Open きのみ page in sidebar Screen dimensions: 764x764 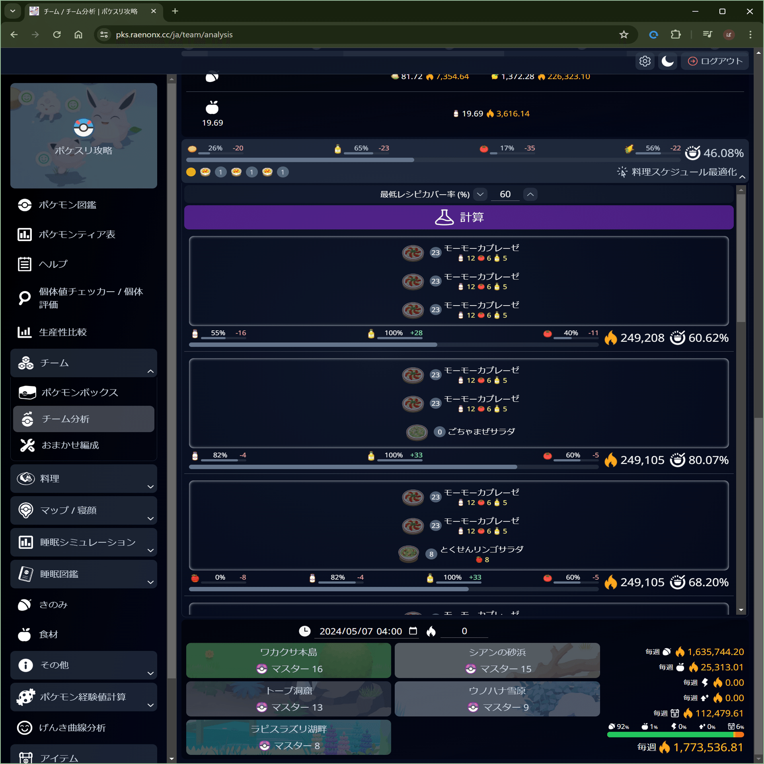click(x=84, y=605)
